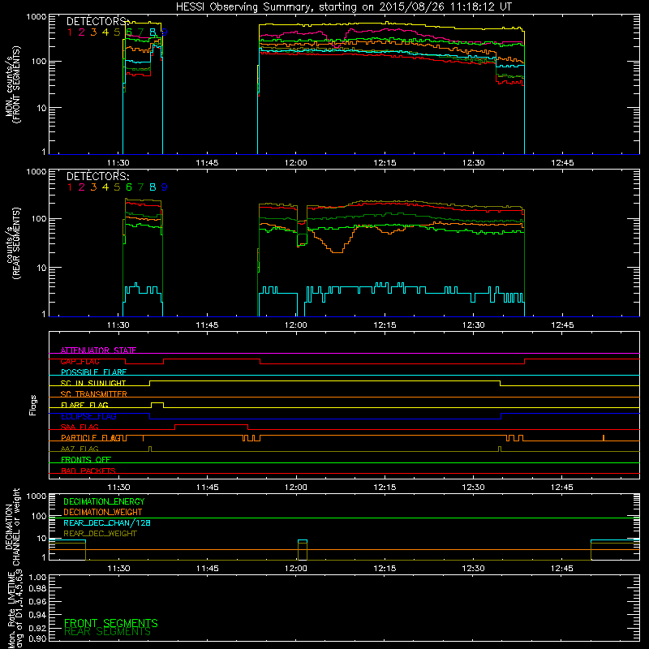Click the HESSI Observing Summary title text
The width and height of the screenshot is (649, 649).
(x=343, y=6)
